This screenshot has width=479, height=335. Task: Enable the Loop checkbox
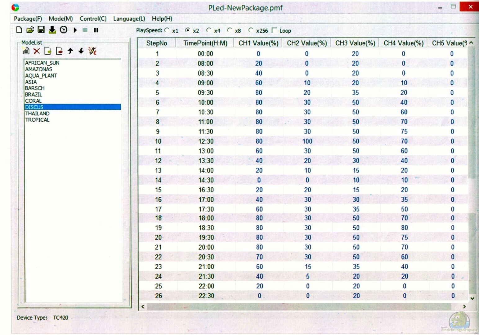pyautogui.click(x=274, y=30)
